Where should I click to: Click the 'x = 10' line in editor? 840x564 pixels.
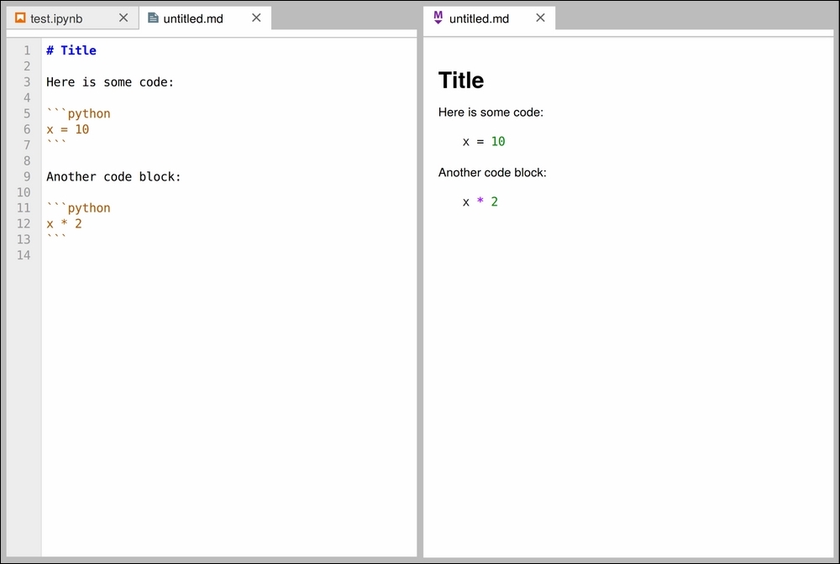(x=67, y=129)
